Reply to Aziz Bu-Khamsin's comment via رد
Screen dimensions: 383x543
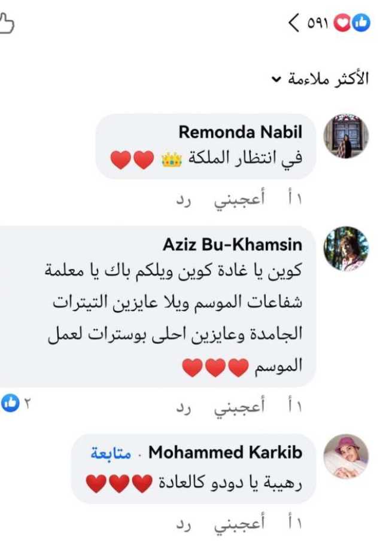(184, 407)
